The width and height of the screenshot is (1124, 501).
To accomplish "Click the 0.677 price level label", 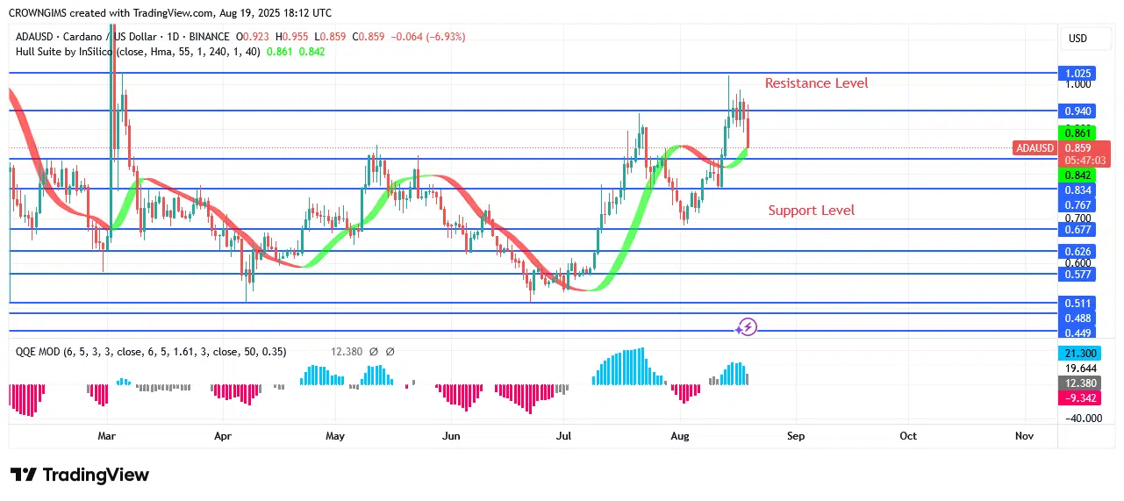I will point(1077,230).
